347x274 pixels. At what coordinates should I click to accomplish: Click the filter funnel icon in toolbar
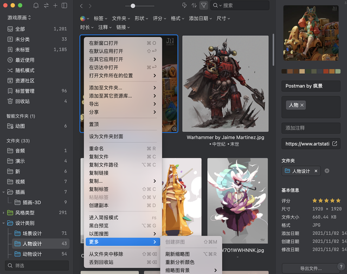203,5
